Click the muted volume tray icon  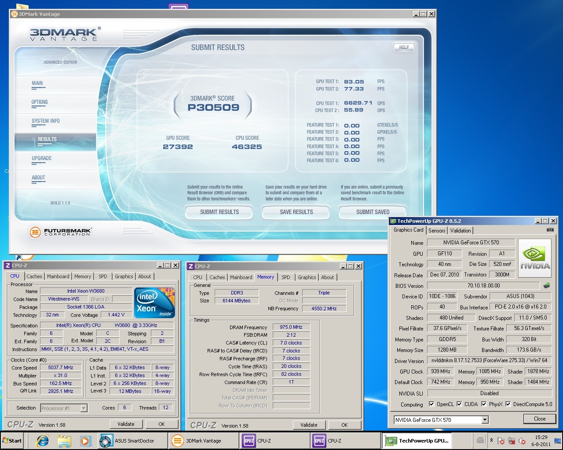[x=522, y=441]
